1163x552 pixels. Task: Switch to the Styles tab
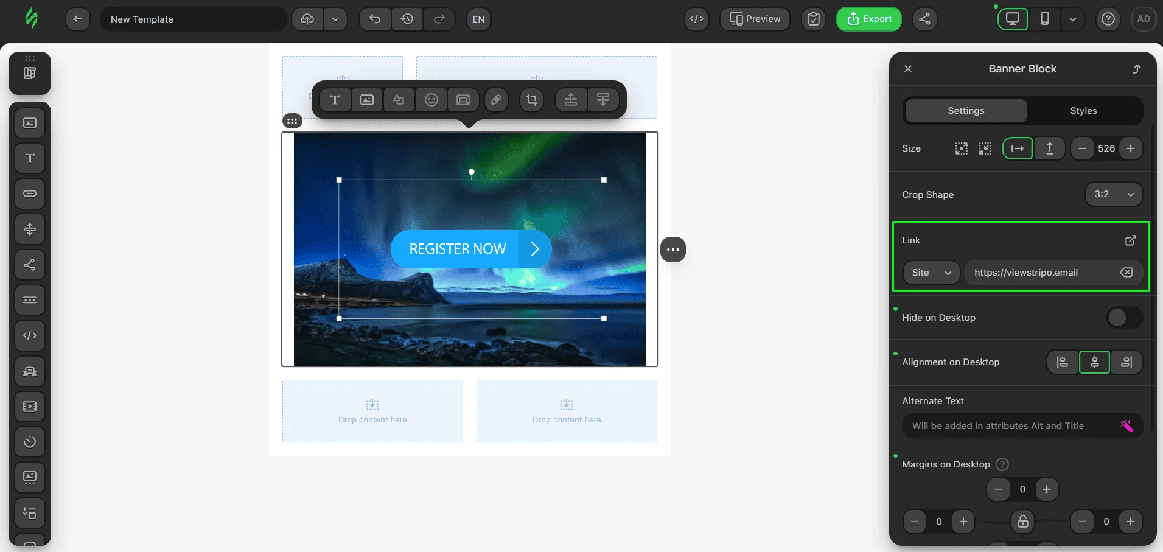pyautogui.click(x=1083, y=111)
